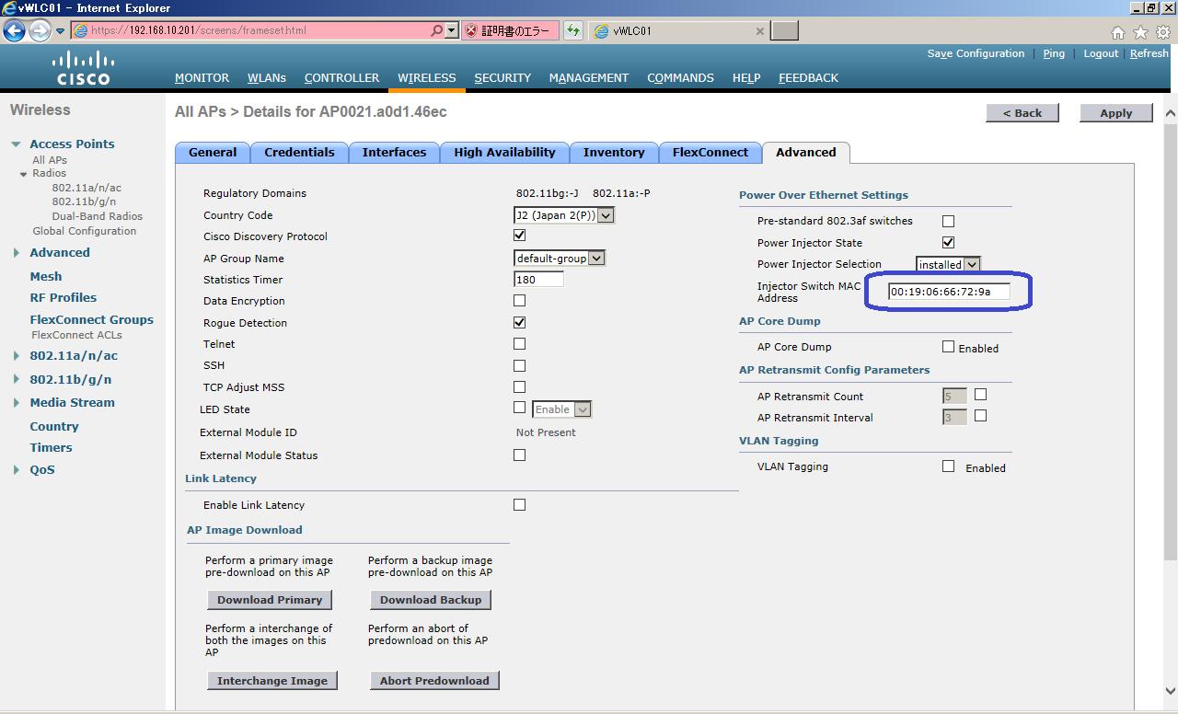Enable the Telnet checkbox
Screen dimensions: 1178x714
pyautogui.click(x=519, y=343)
